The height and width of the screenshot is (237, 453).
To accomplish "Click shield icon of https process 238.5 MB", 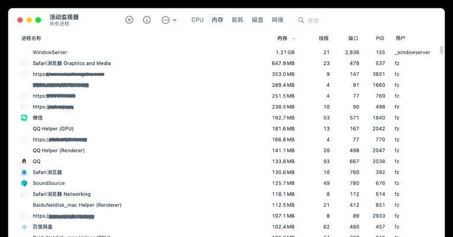I will pos(24,107).
